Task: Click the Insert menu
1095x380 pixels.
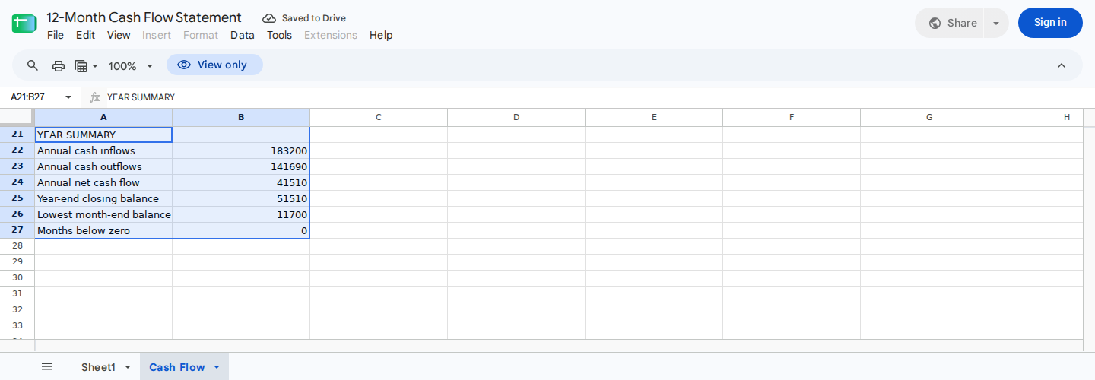Action: pyautogui.click(x=157, y=35)
